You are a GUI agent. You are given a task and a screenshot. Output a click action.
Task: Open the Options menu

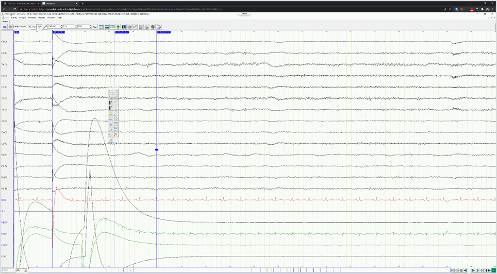click(42, 18)
